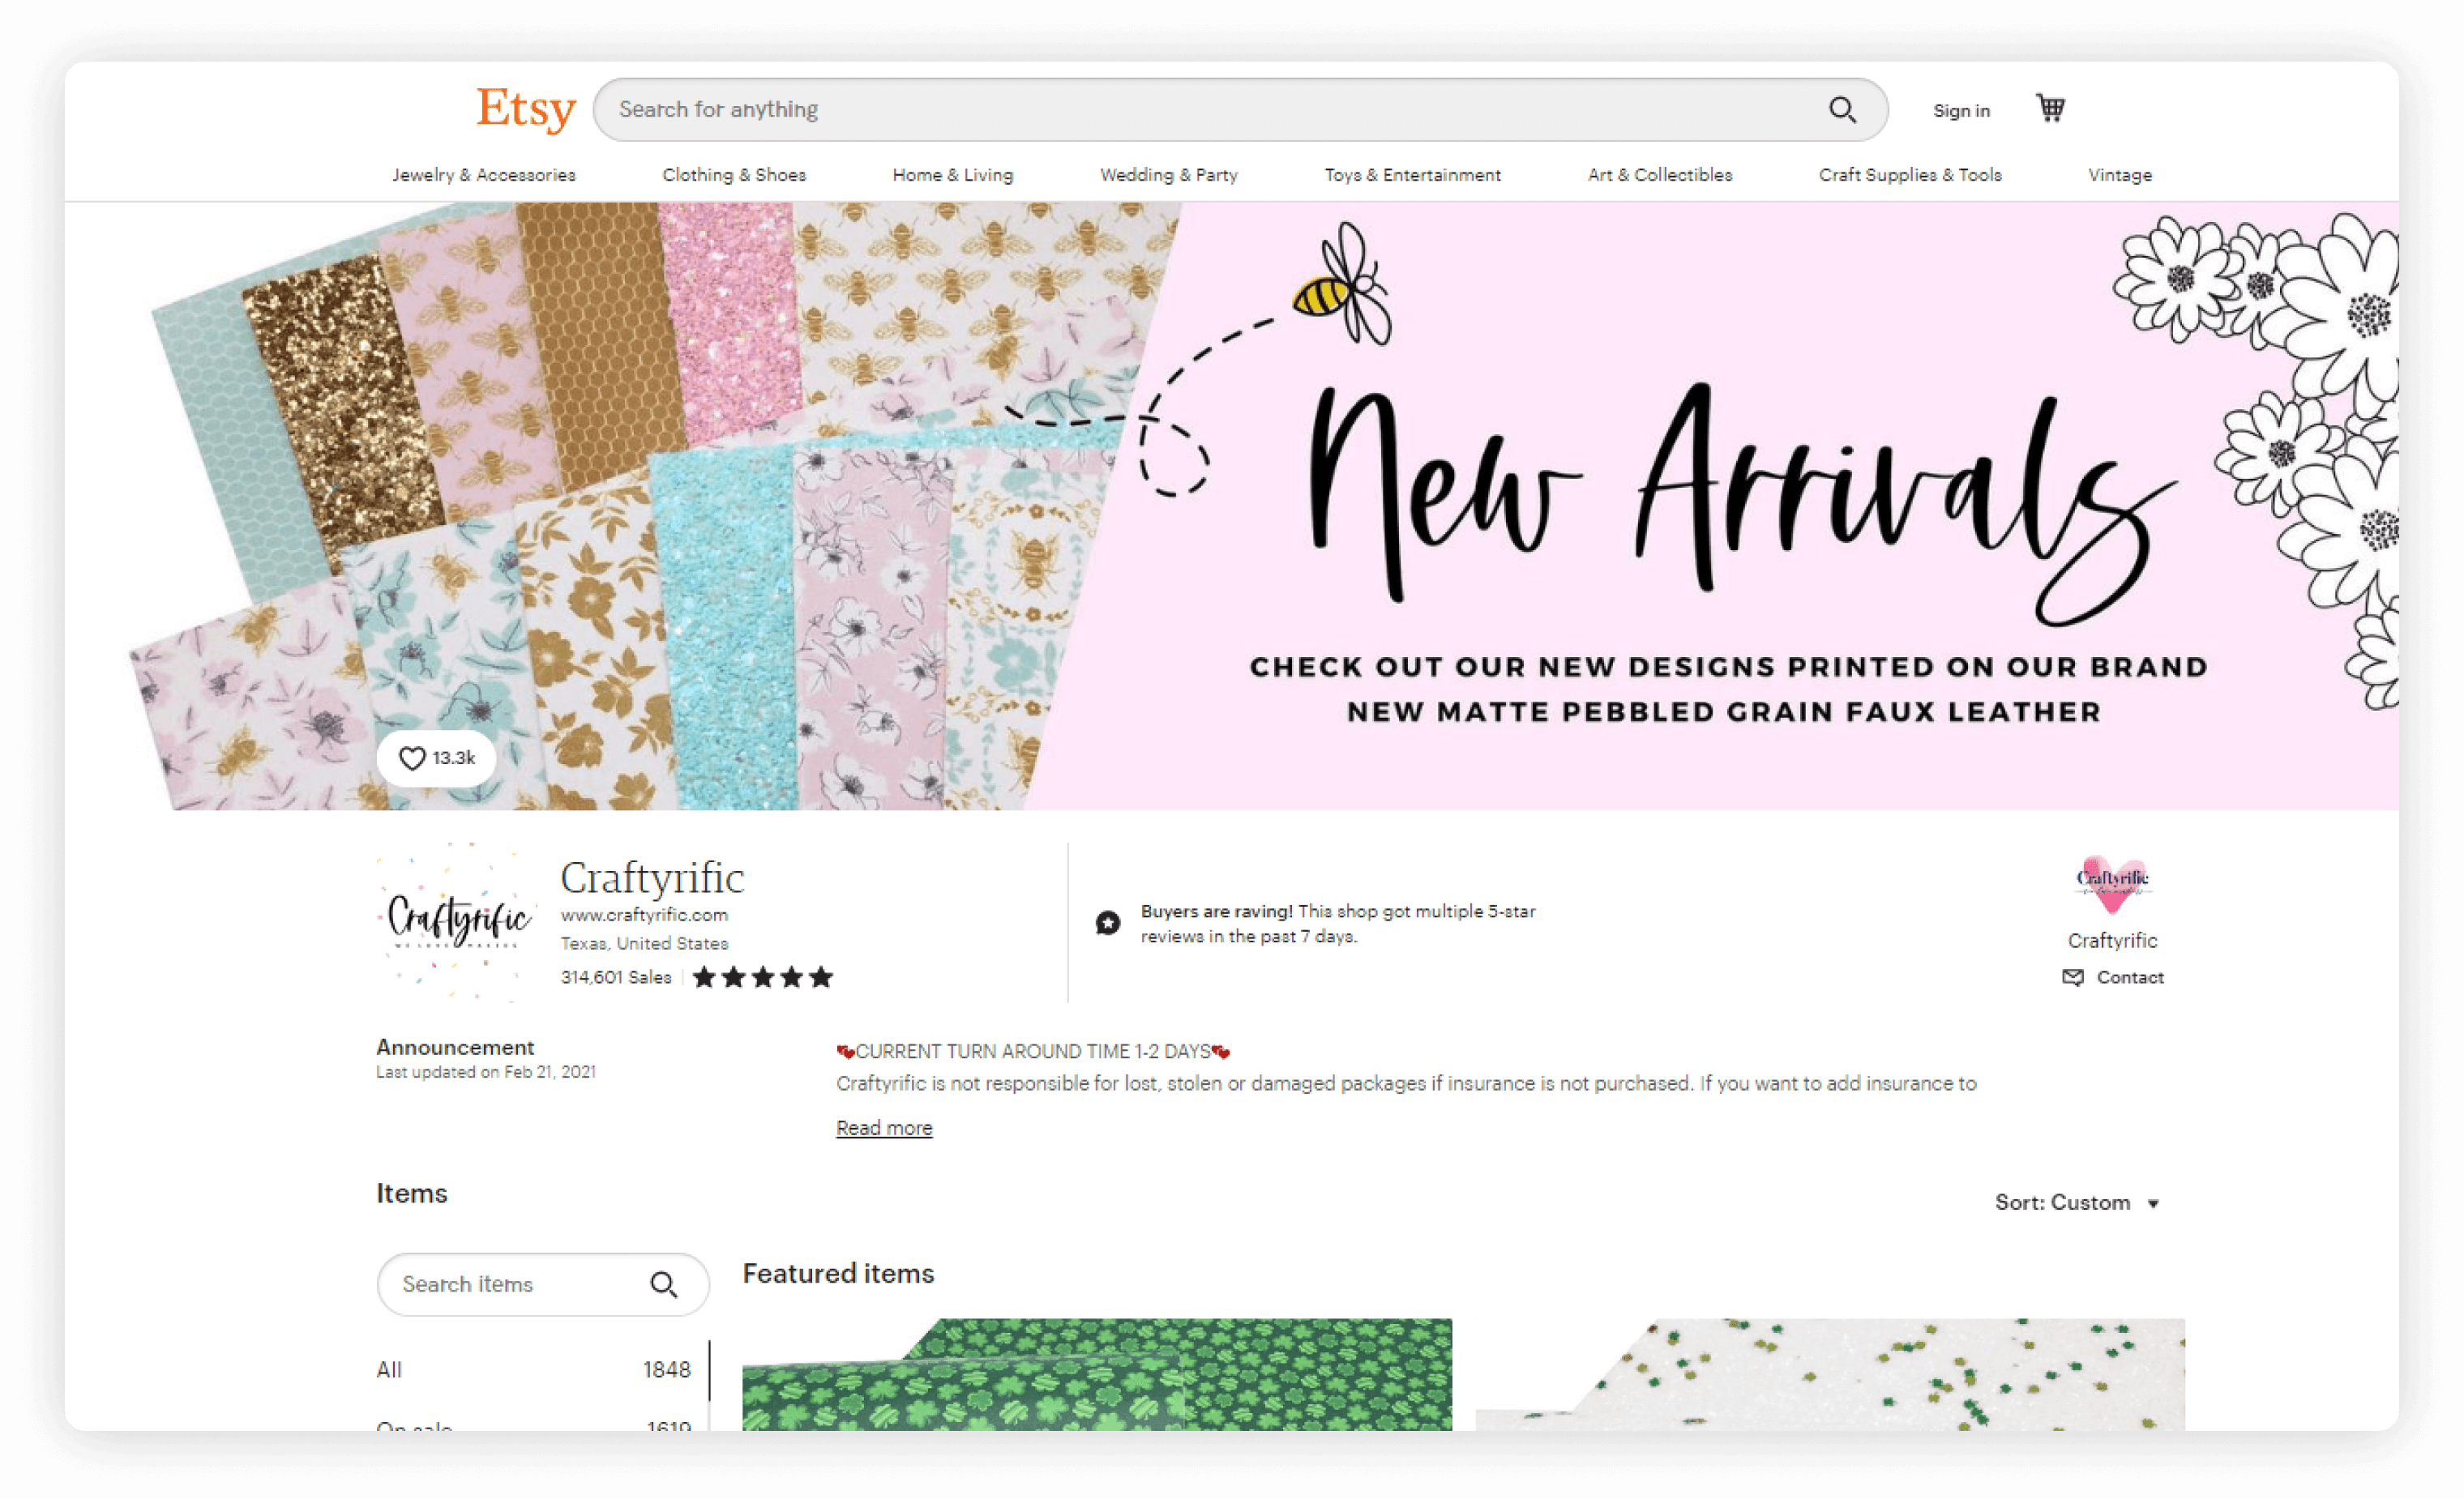Open the Art & Collectibles category
The image size is (2464, 1499).
pyautogui.click(x=1660, y=174)
